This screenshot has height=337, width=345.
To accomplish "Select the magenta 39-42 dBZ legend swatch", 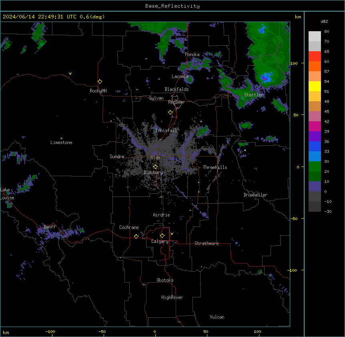I will coord(315,126).
